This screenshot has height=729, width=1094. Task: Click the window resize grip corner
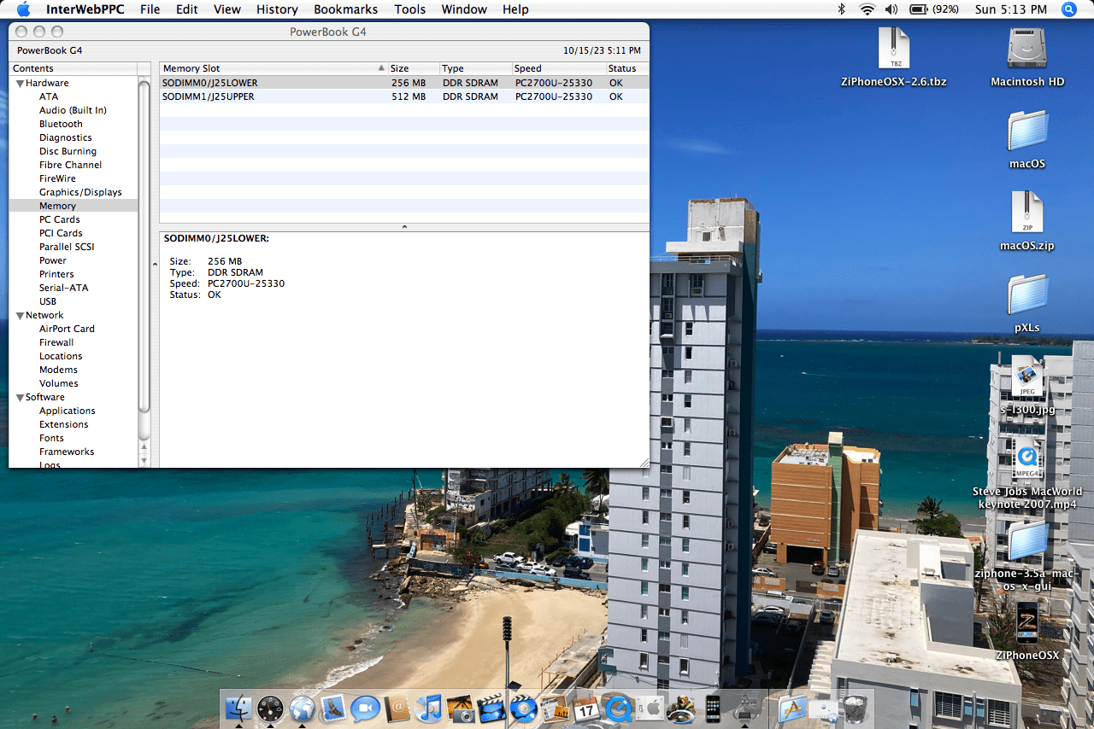(x=644, y=462)
